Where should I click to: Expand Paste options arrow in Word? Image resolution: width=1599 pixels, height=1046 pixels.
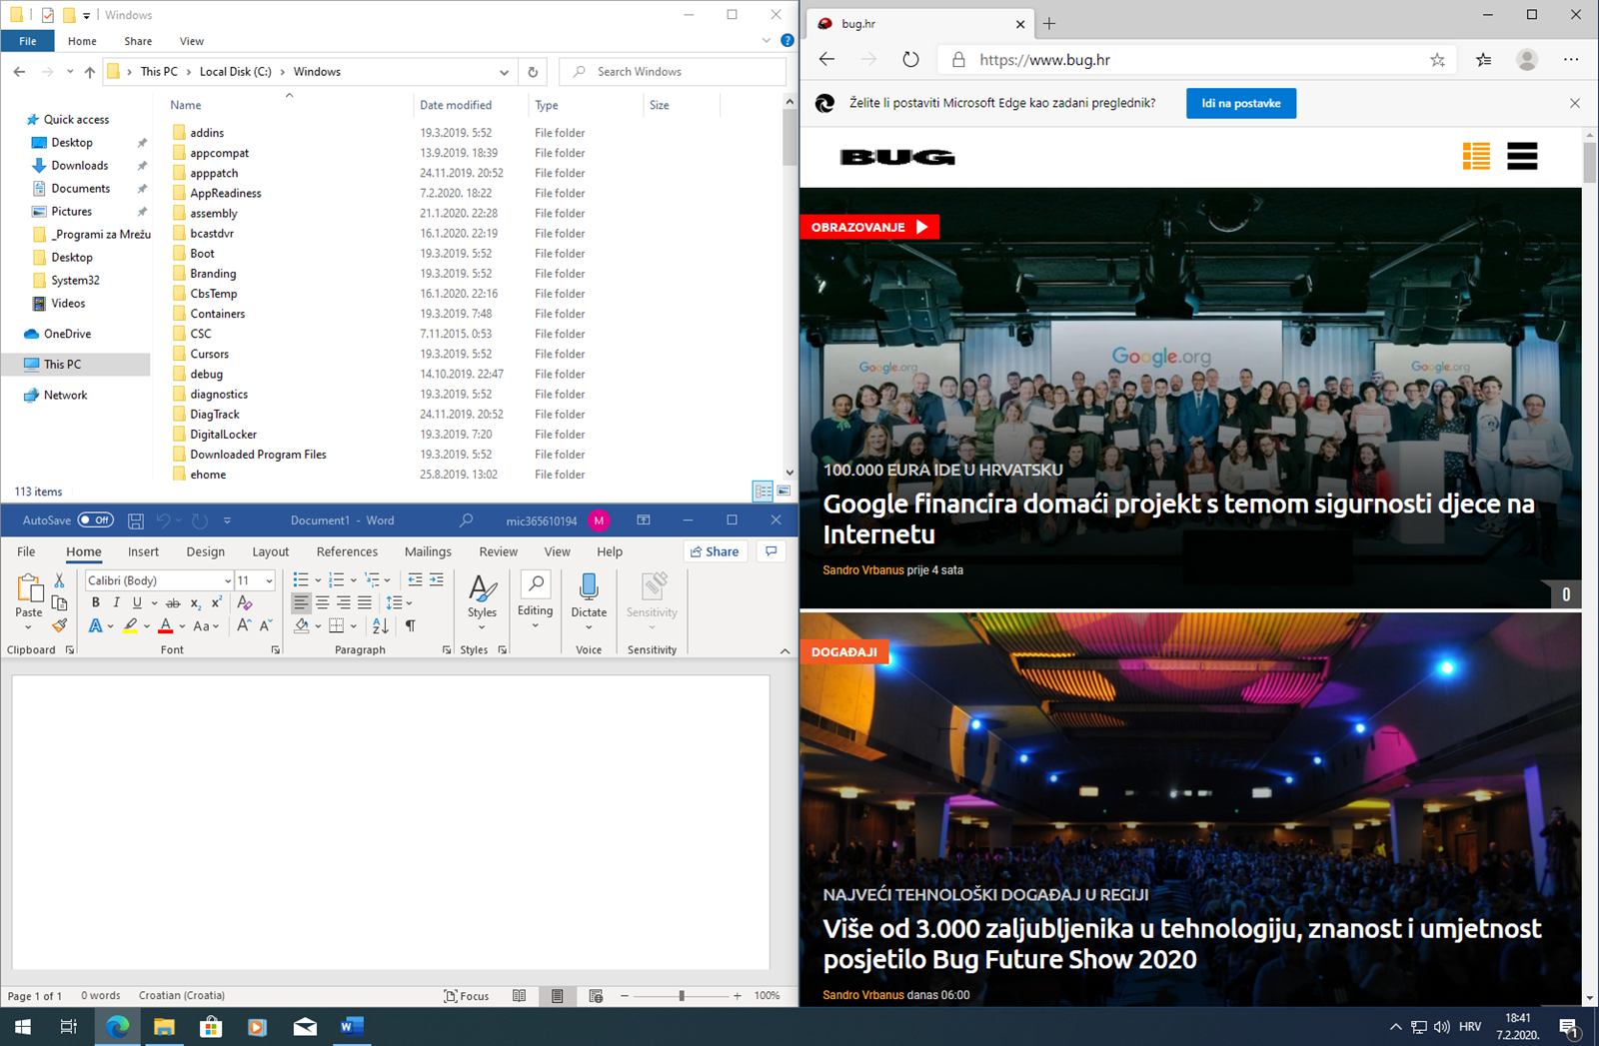[28, 627]
